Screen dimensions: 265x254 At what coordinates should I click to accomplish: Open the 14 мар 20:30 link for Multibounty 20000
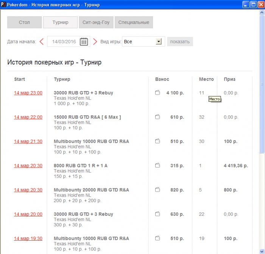pyautogui.click(x=28, y=190)
